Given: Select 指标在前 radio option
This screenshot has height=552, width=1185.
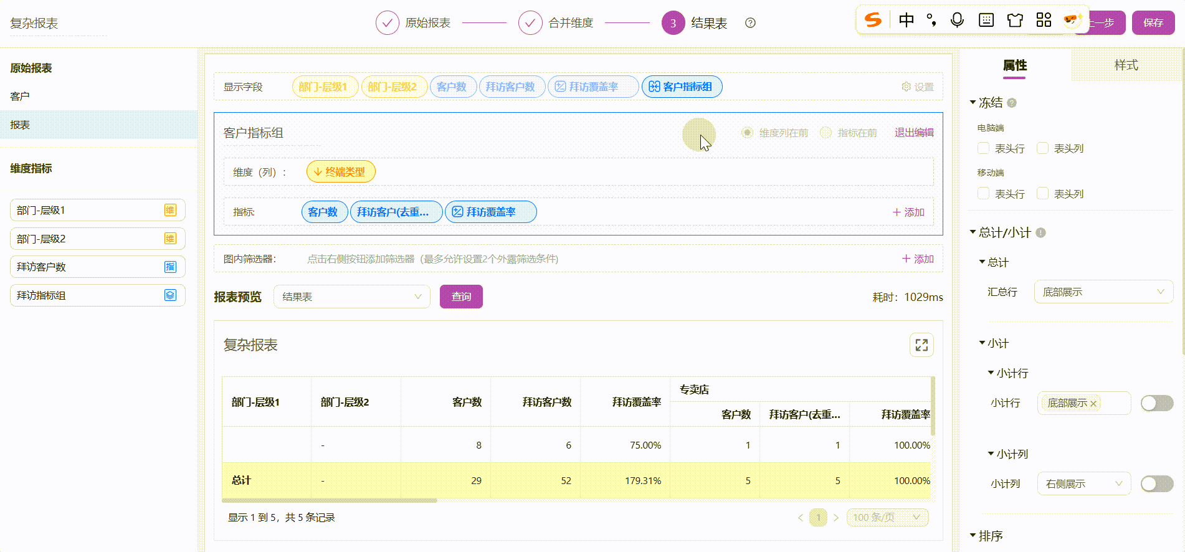Looking at the screenshot, I should 826,133.
